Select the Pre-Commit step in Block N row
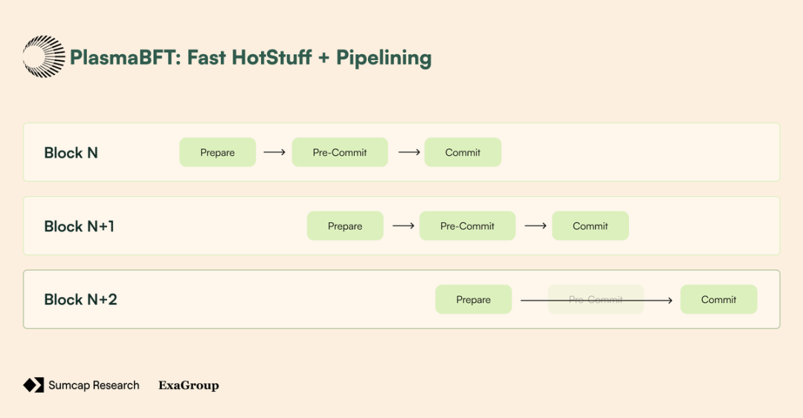803x418 pixels. (340, 152)
